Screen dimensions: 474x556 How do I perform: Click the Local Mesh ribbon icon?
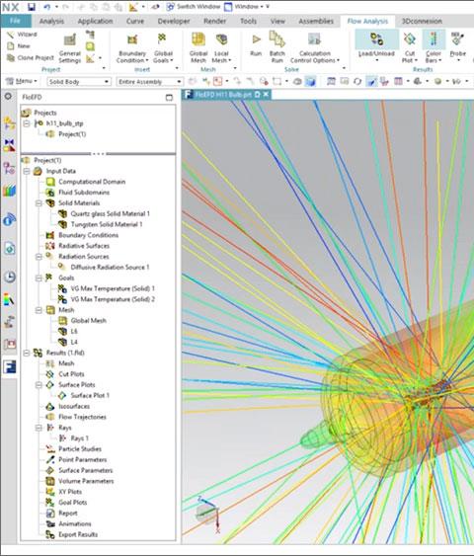click(x=221, y=48)
